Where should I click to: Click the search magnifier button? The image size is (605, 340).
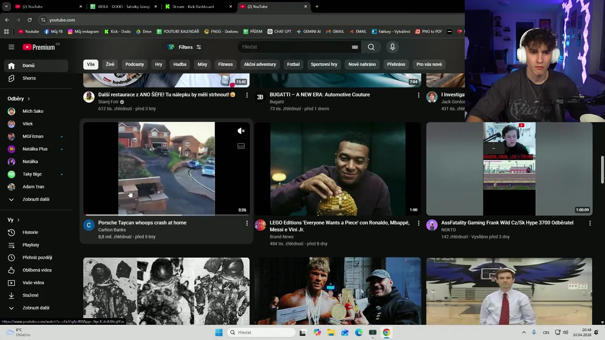coord(371,47)
